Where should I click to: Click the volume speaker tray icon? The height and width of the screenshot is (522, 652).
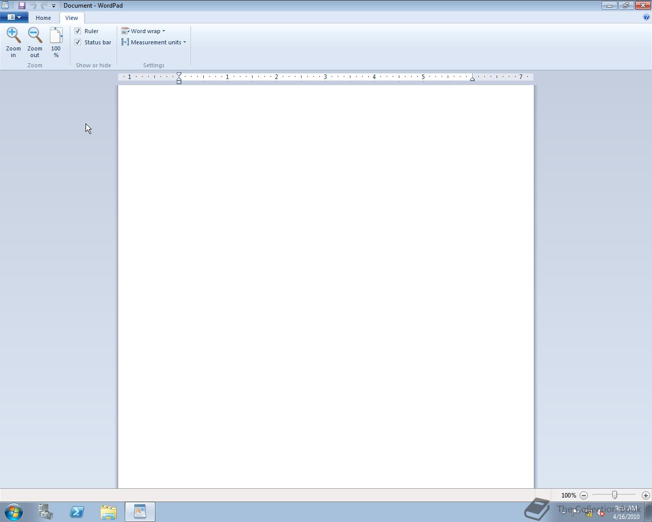tap(601, 512)
